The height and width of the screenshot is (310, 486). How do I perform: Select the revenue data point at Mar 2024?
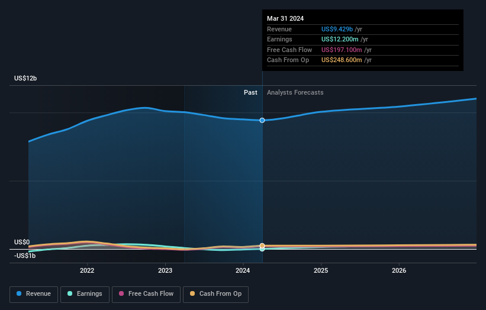(x=262, y=120)
